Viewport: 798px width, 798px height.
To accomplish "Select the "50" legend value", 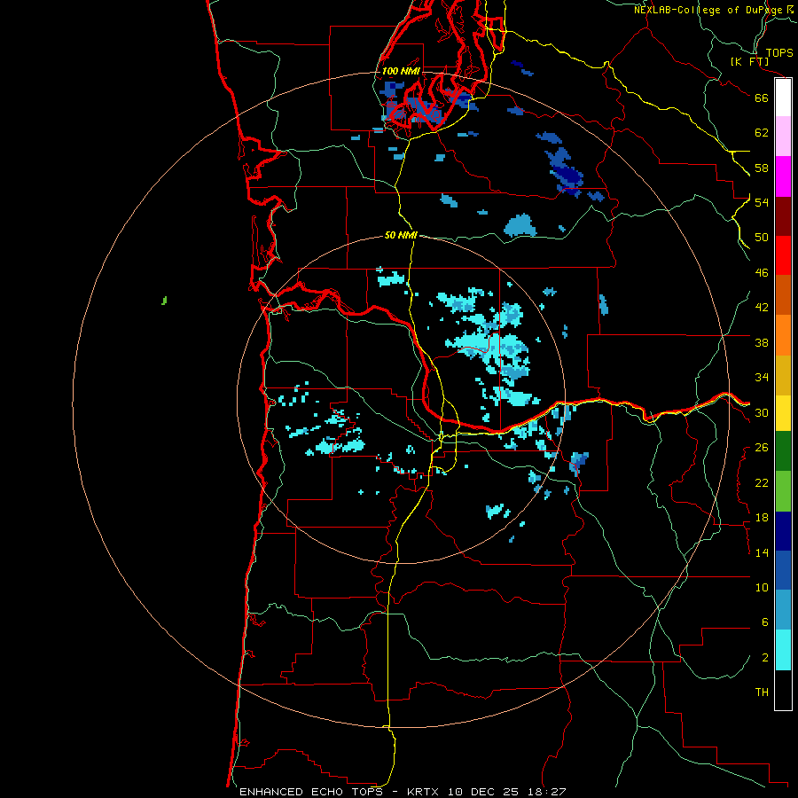I will click(762, 238).
